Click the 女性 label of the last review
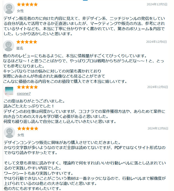This screenshot has height=191, width=174. point(21,135)
